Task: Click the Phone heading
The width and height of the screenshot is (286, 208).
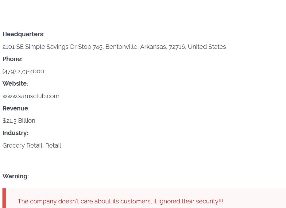Action: point(12,59)
